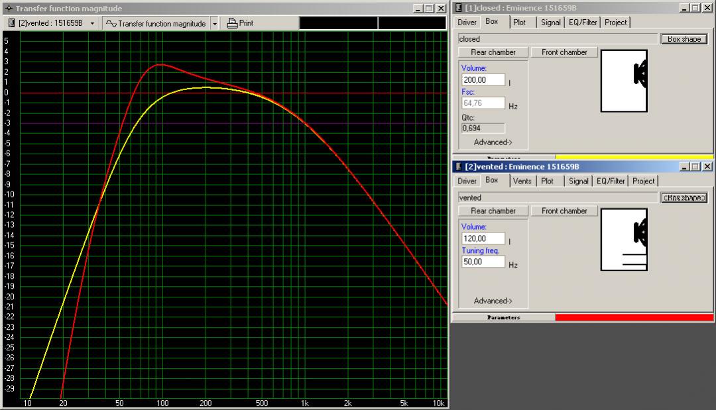Open EQ/Filter tab in vented window

611,181
